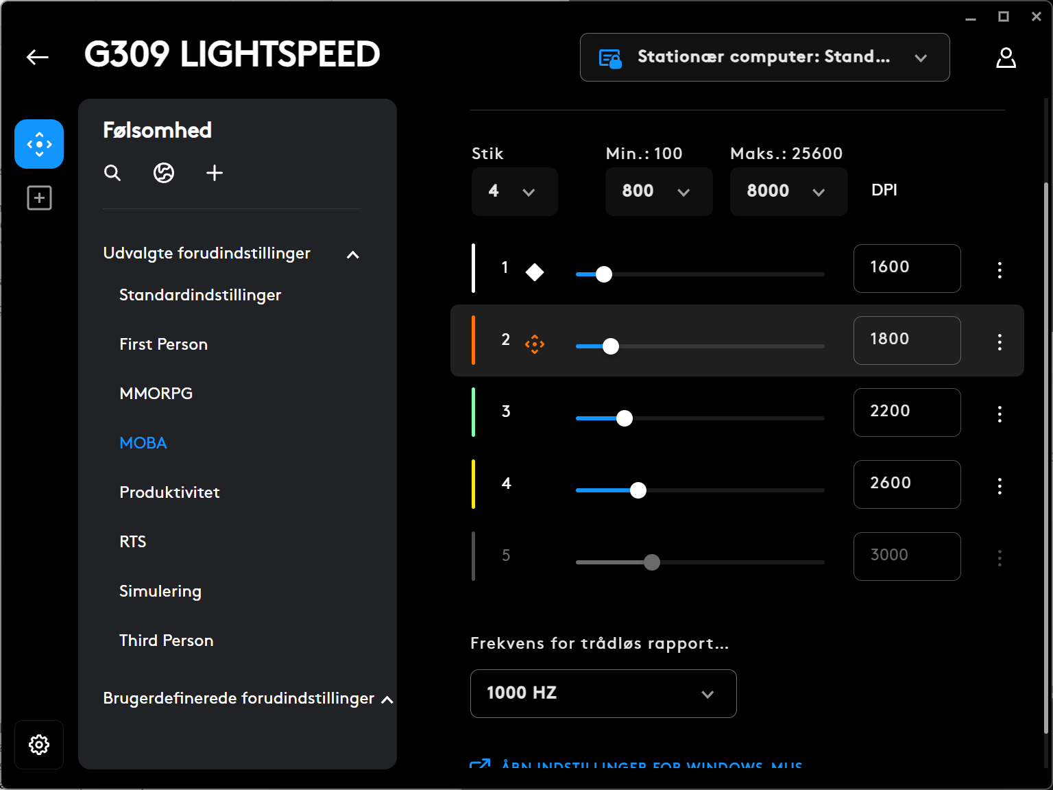Open the Stationær computer profile dropdown
Screen dimensions: 1053x790
tap(765, 58)
